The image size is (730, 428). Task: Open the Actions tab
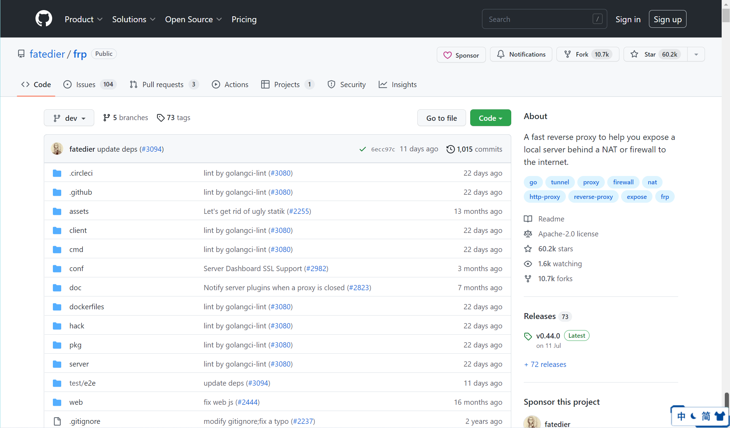click(230, 84)
